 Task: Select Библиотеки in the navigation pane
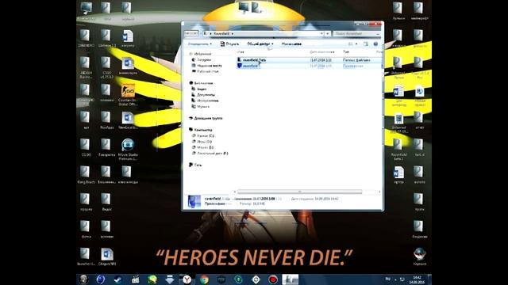[x=203, y=83]
